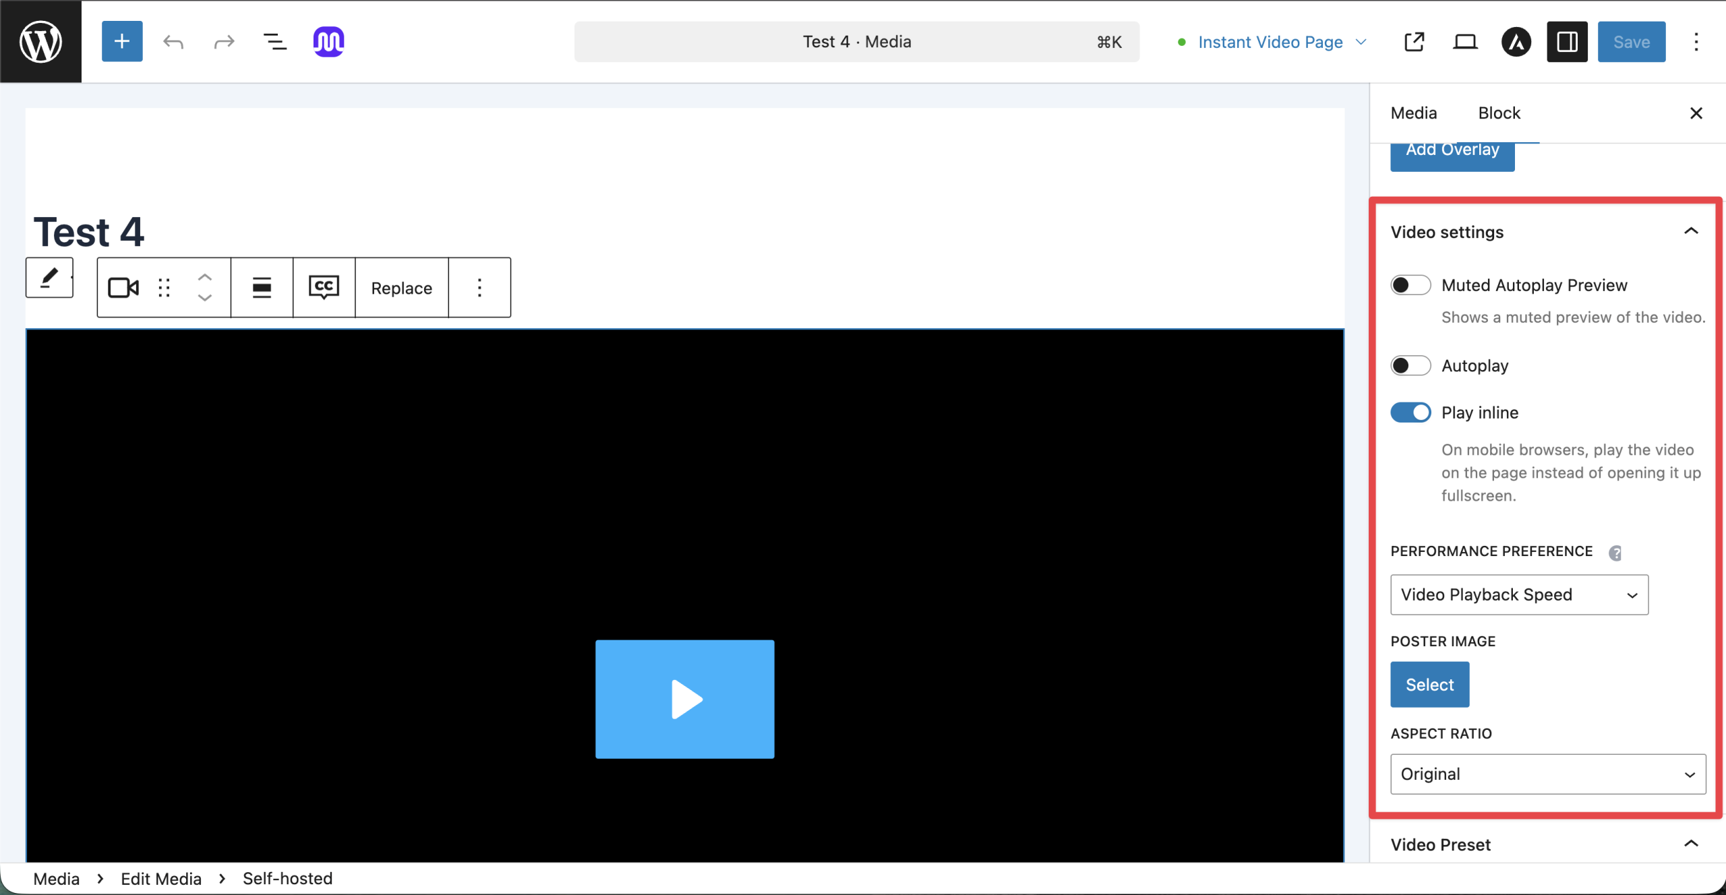Image resolution: width=1726 pixels, height=895 pixels.
Task: Disable the Play inline toggle
Action: click(1410, 412)
